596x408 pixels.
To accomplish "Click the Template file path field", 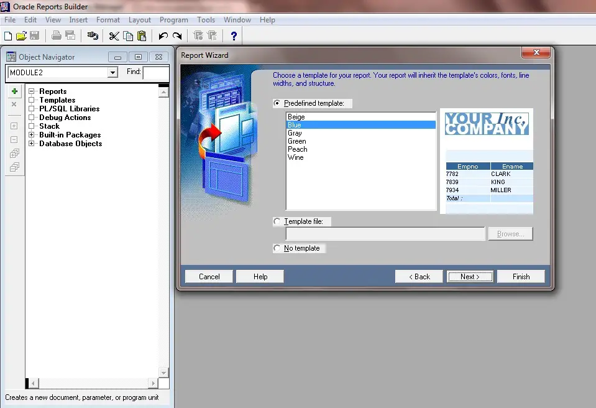I will point(385,234).
